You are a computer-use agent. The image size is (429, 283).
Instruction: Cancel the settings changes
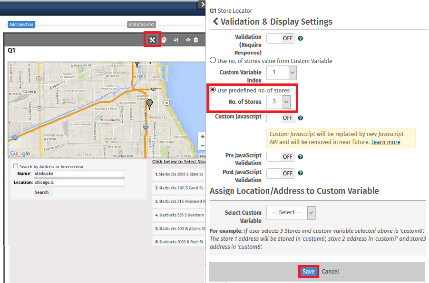coord(330,272)
